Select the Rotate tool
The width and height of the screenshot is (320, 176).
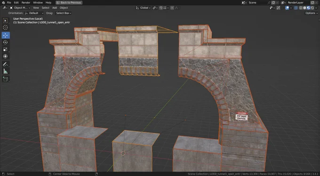tap(5, 42)
